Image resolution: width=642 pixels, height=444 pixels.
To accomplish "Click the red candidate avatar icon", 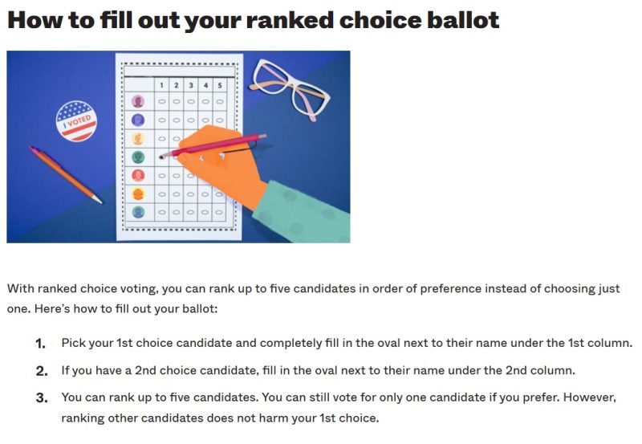I will [x=138, y=175].
